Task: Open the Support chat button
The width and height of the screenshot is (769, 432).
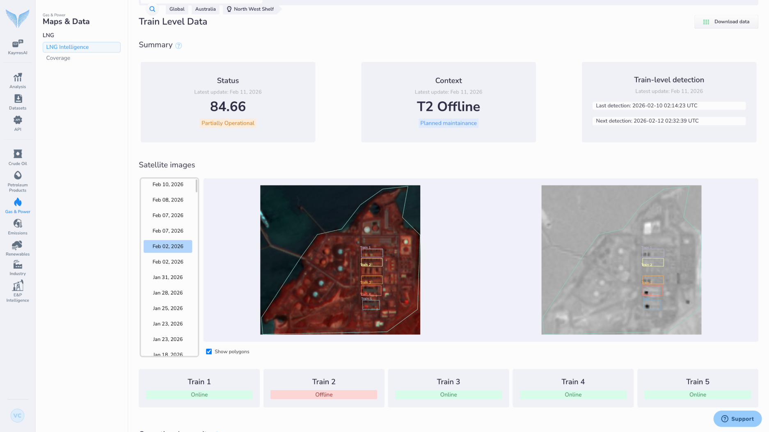Action: (x=737, y=419)
